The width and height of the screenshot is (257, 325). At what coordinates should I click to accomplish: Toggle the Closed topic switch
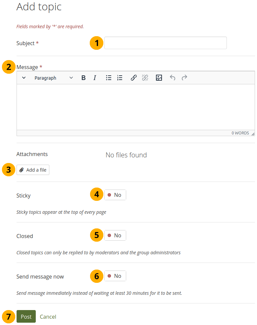tap(115, 236)
